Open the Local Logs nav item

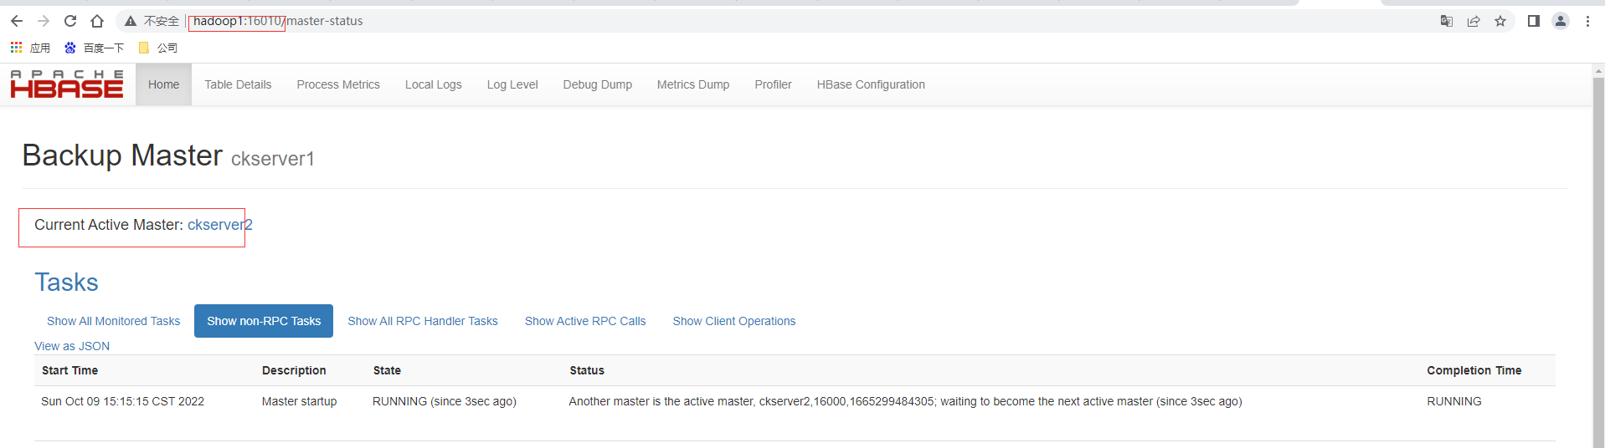tap(434, 84)
